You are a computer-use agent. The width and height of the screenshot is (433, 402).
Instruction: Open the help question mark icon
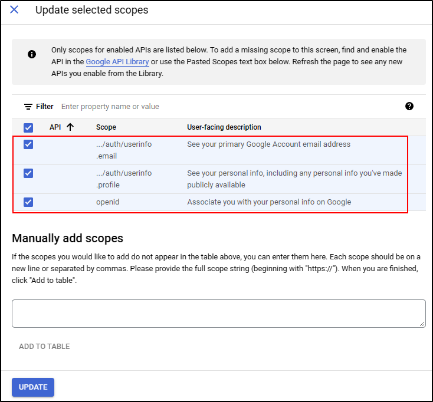point(409,106)
